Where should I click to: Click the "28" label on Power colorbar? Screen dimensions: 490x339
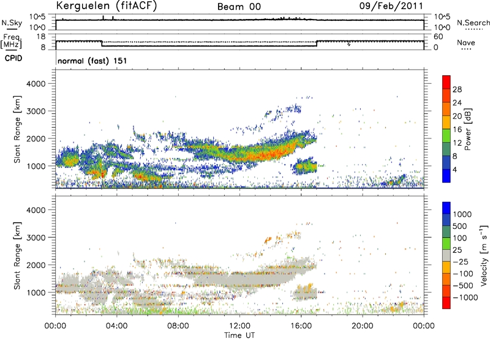click(457, 89)
